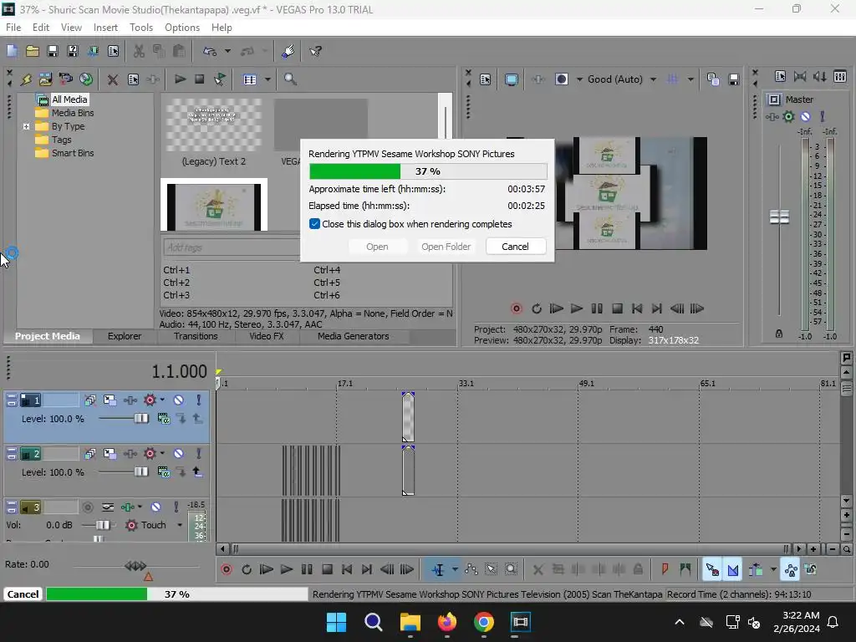Image resolution: width=856 pixels, height=642 pixels.
Task: Save the project with the floppy disk icon
Action: [x=53, y=51]
